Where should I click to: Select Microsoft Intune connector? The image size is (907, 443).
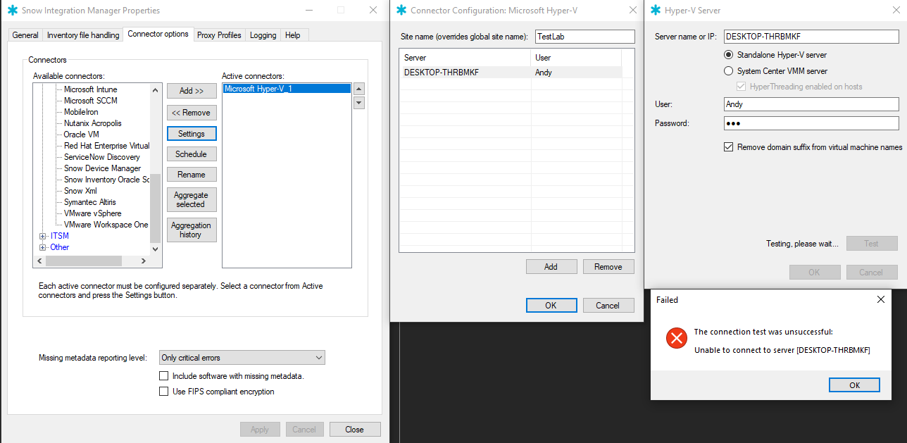pos(91,89)
